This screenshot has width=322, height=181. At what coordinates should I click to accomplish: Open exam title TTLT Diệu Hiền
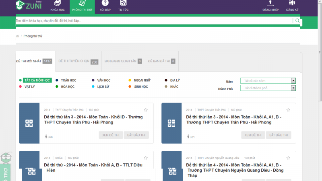pos(93,167)
